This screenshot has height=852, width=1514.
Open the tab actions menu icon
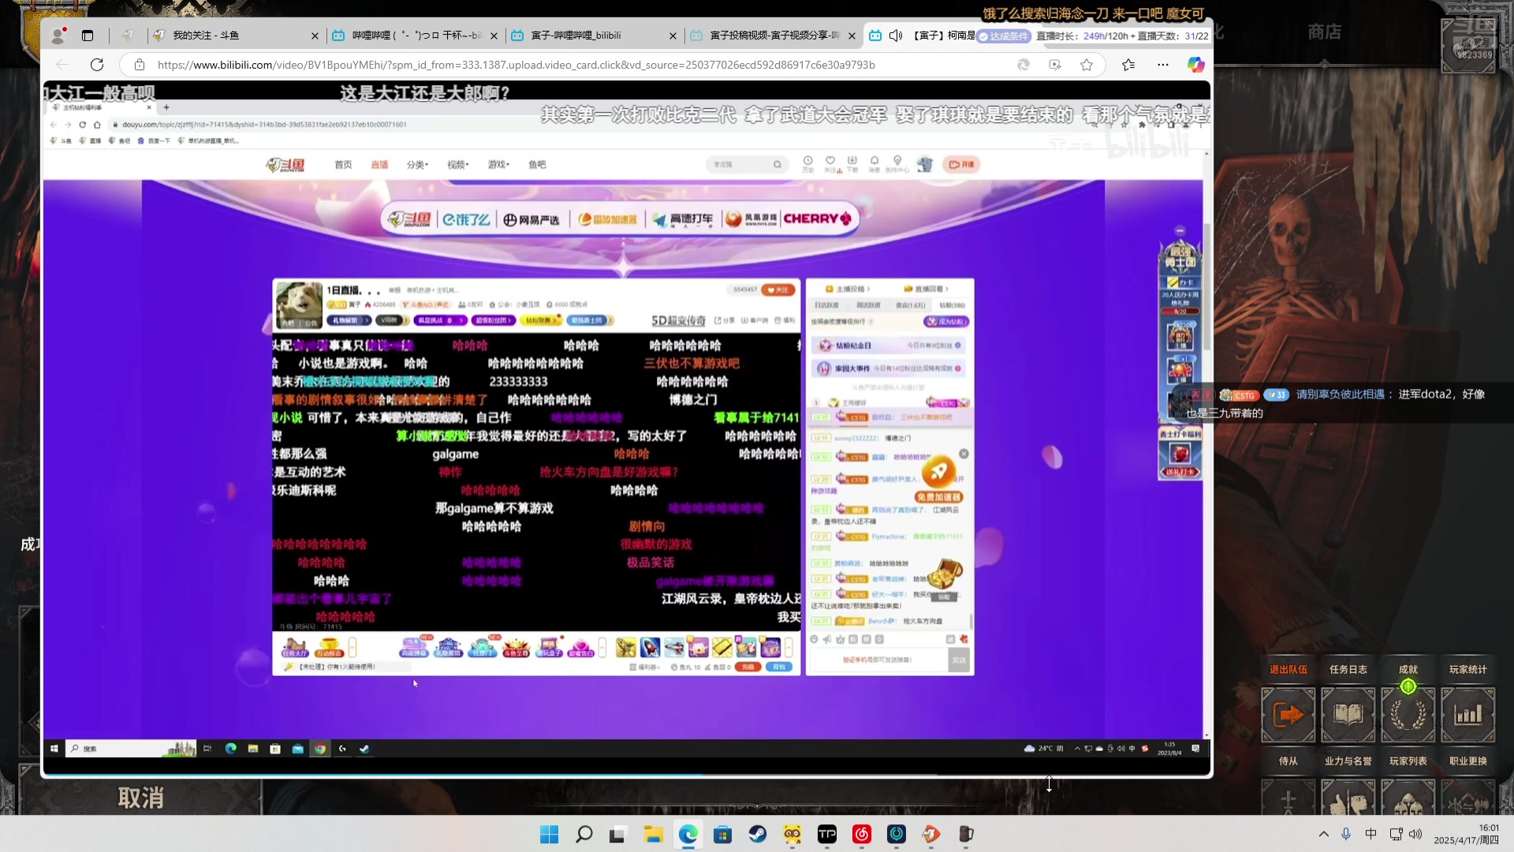point(88,35)
